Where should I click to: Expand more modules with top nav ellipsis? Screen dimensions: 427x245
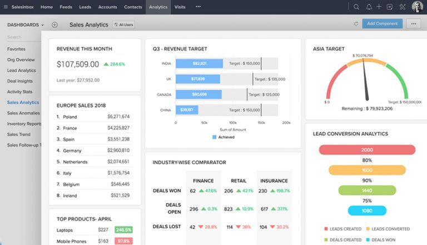tap(198, 7)
